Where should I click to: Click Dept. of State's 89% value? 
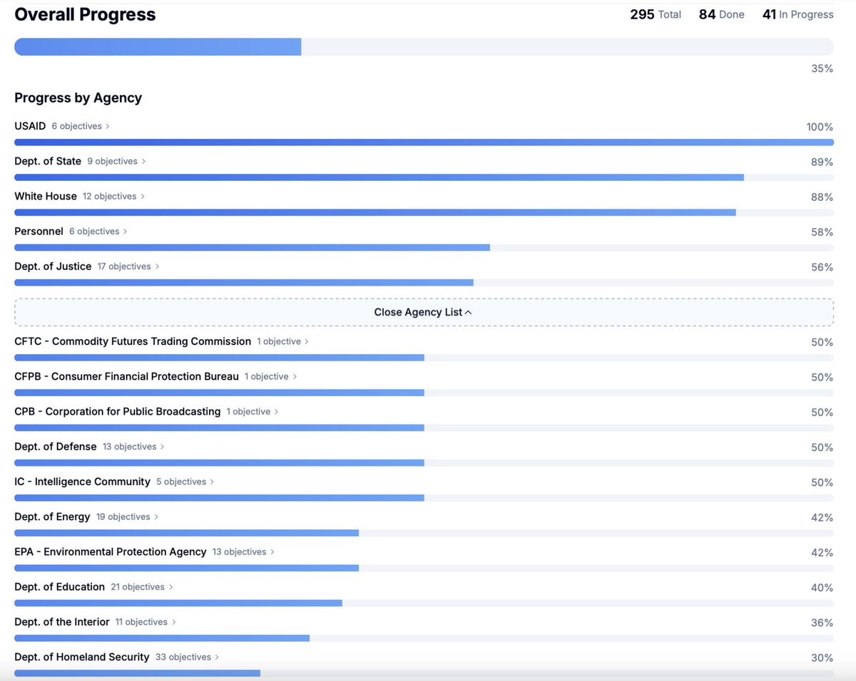pos(822,162)
